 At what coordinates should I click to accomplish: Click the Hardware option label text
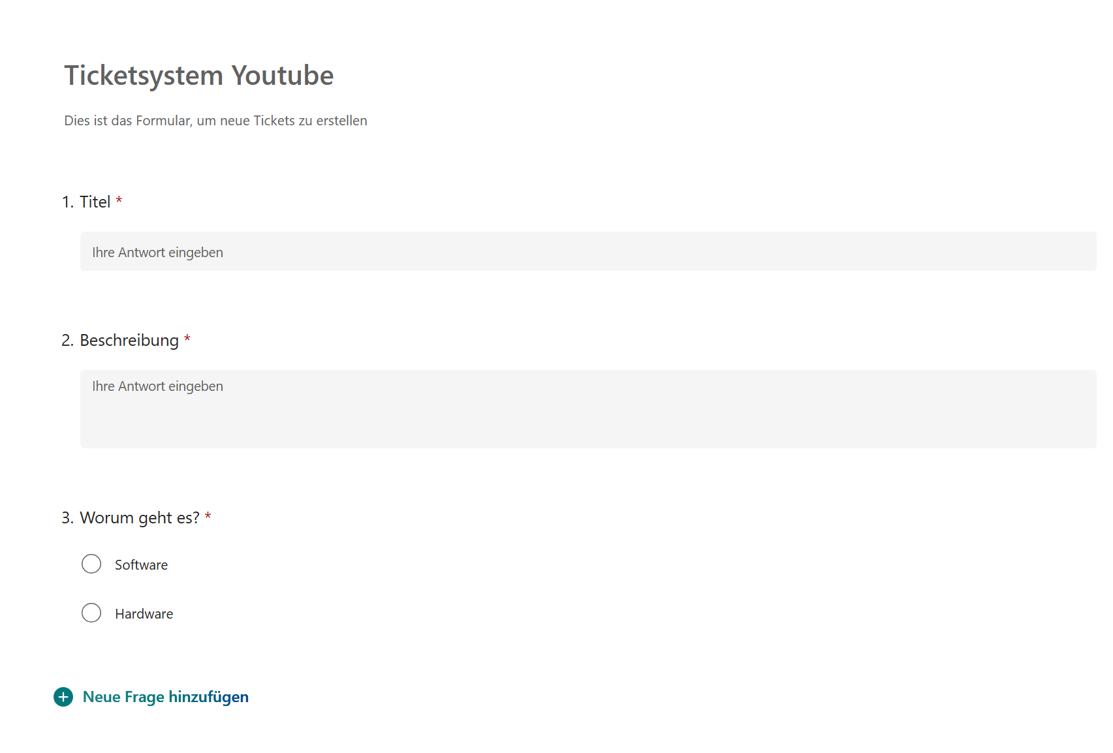pos(144,614)
